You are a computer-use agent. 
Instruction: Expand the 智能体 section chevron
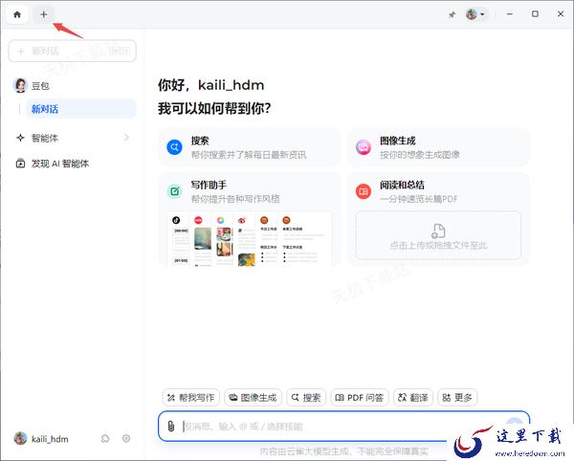(x=126, y=138)
